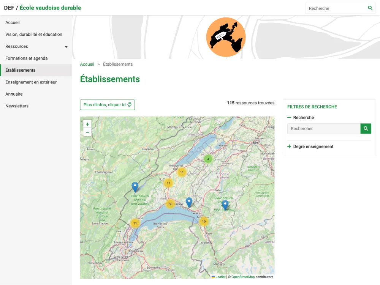Click the Plus d'infos, cliquer ici button
The image size is (380, 285).
(107, 105)
